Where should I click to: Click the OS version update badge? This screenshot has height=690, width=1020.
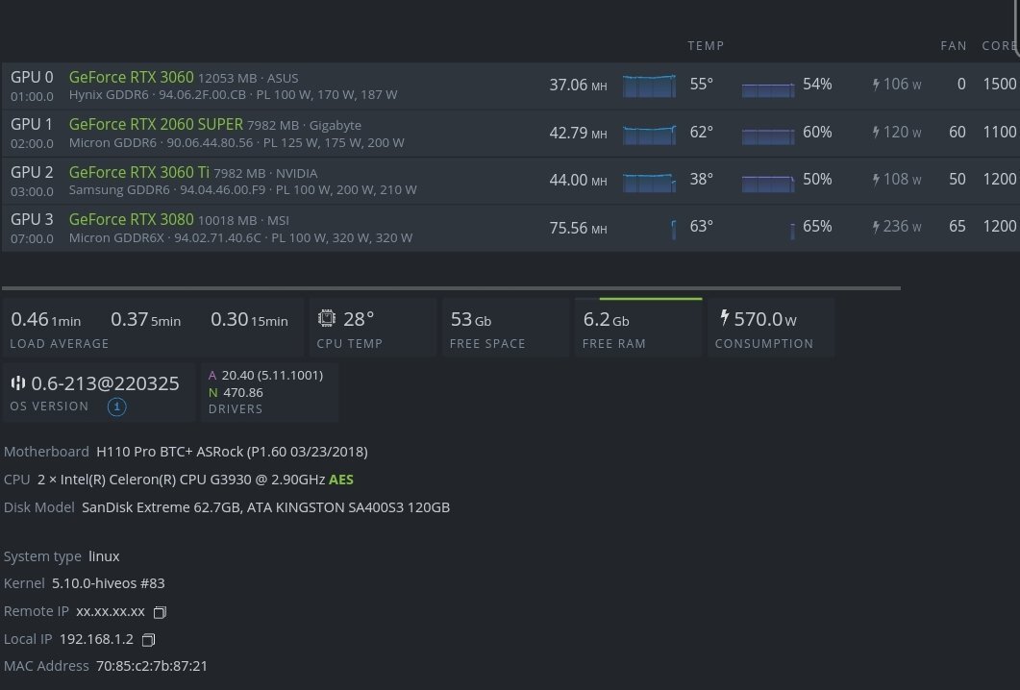(117, 407)
